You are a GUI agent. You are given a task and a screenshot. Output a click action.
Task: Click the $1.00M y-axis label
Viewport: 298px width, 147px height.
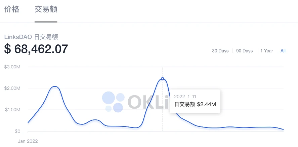pyautogui.click(x=13, y=110)
